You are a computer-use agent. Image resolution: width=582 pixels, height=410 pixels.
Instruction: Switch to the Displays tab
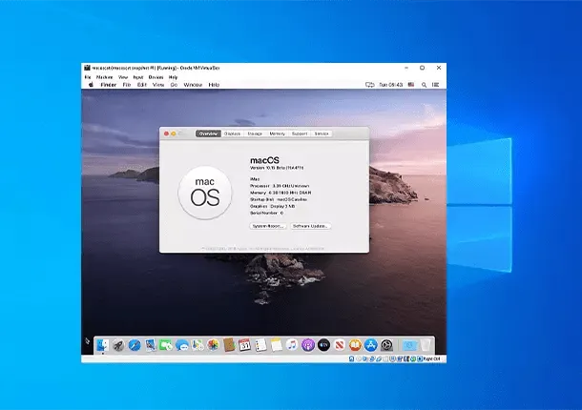pyautogui.click(x=233, y=133)
